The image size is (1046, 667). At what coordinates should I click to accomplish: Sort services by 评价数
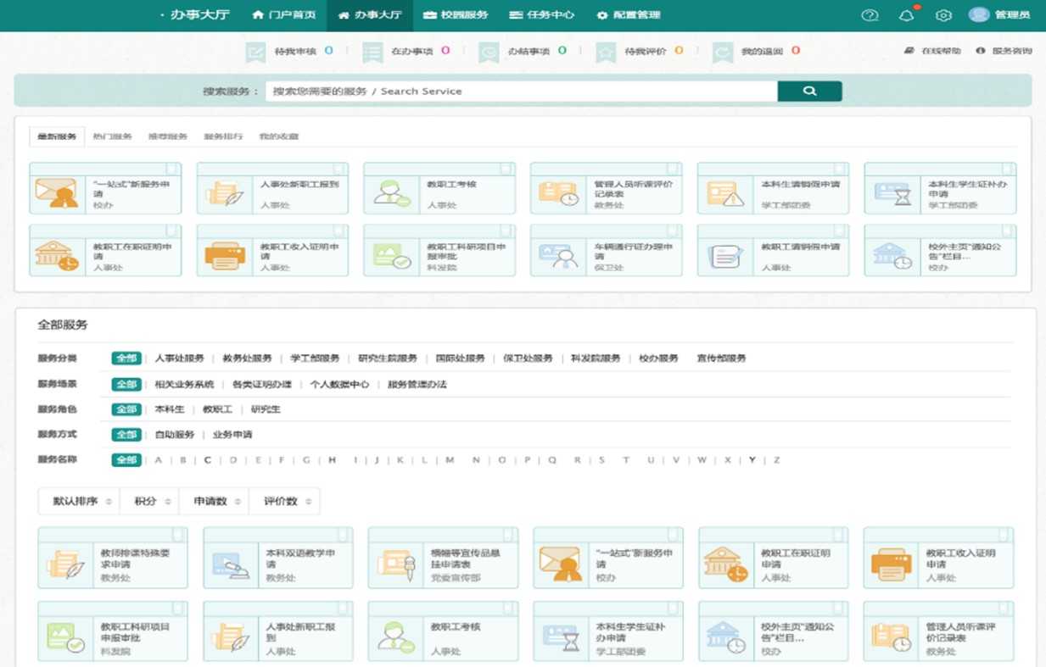coord(285,502)
